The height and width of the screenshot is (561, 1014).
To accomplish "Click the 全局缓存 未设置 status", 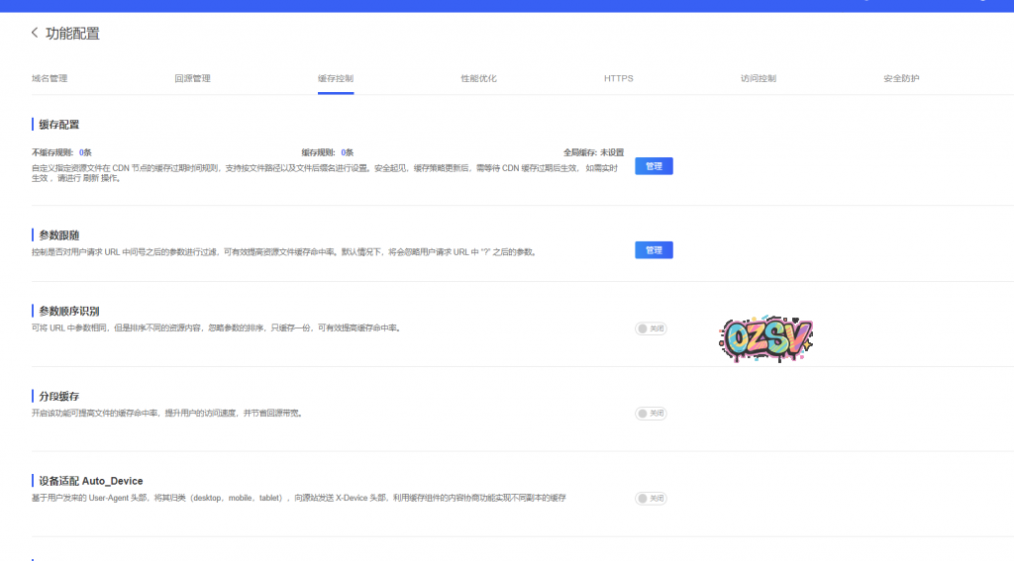I will 611,152.
